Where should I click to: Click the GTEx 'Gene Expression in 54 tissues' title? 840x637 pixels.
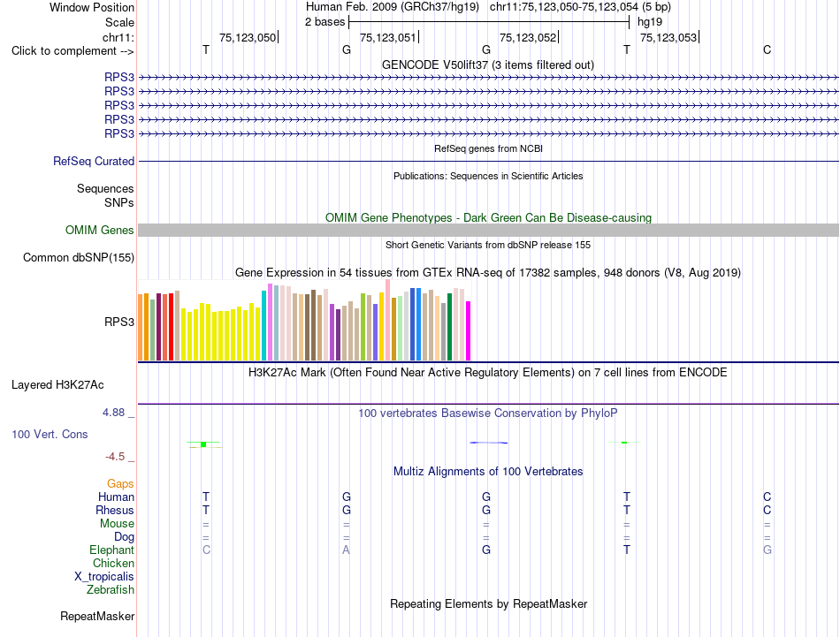(488, 272)
